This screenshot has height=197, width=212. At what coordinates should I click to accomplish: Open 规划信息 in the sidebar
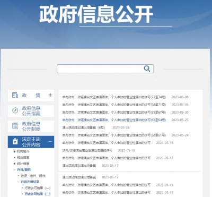pyautogui.click(x=23, y=158)
